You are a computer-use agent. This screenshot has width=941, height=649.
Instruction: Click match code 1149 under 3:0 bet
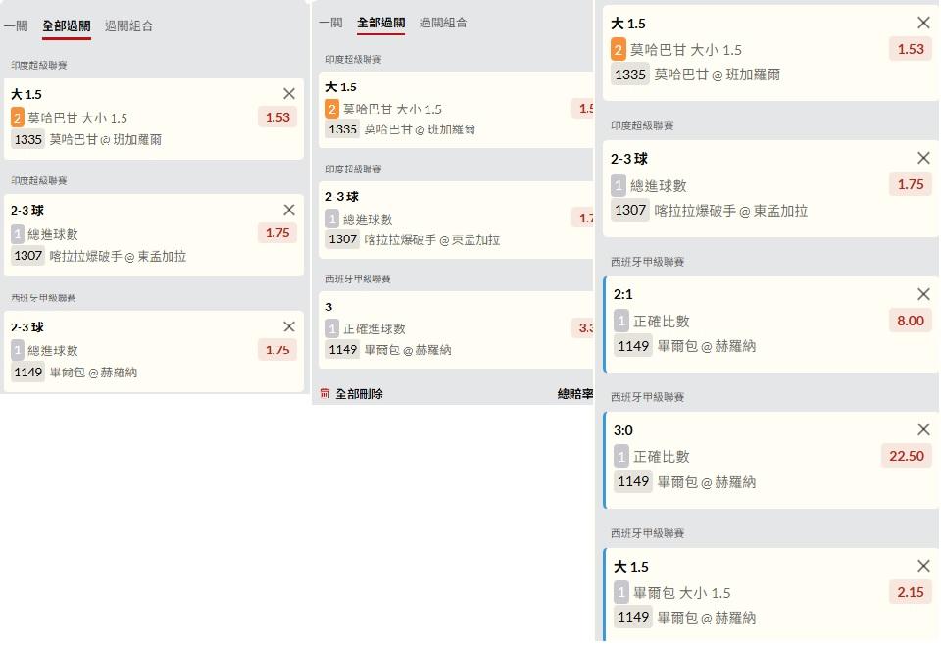[x=632, y=481]
